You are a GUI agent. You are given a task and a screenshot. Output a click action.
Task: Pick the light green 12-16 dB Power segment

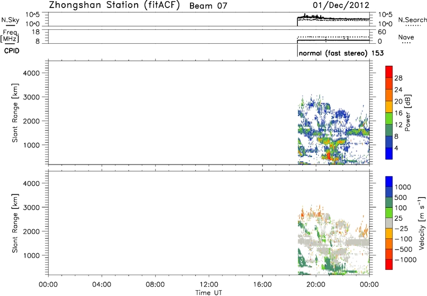[389, 119]
